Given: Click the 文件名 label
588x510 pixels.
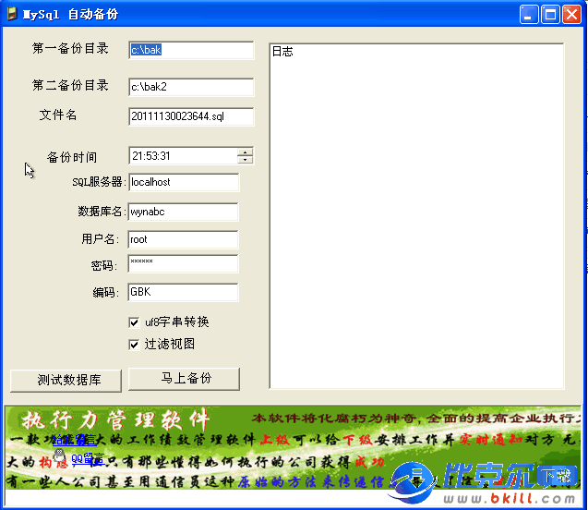Looking at the screenshot, I should point(58,115).
